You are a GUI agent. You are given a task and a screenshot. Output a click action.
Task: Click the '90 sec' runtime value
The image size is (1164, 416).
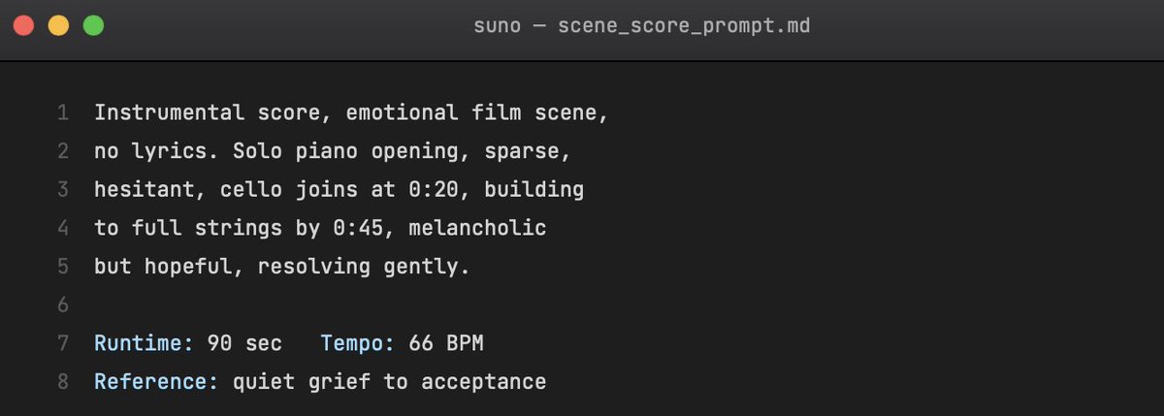point(245,343)
